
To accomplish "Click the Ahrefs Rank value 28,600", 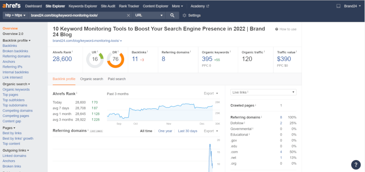I will [62, 59].
